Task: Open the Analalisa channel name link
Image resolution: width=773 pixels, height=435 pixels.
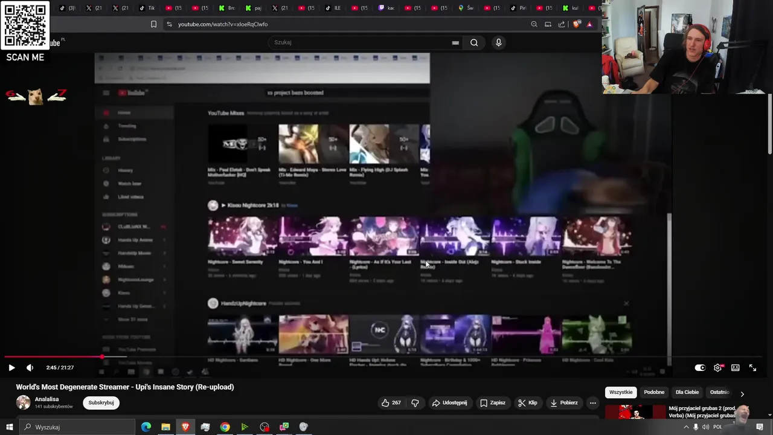Action: (47, 399)
